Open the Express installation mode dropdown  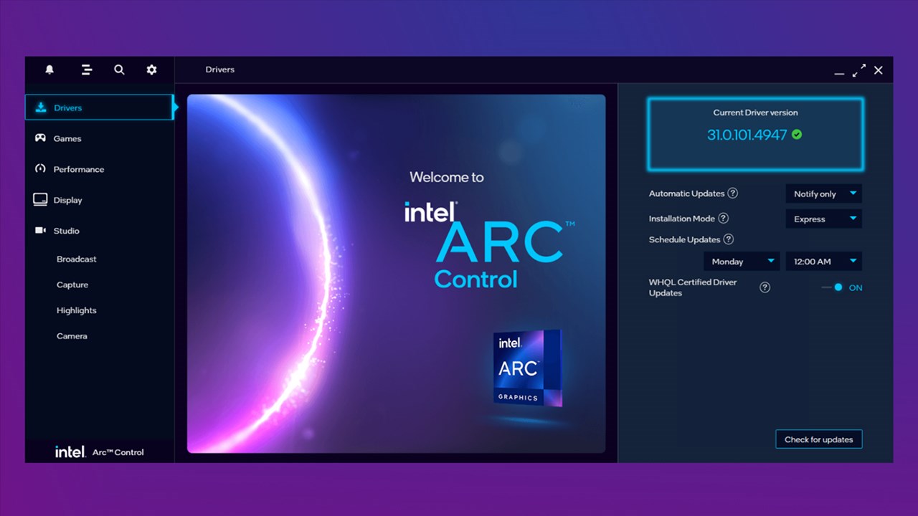[823, 219]
